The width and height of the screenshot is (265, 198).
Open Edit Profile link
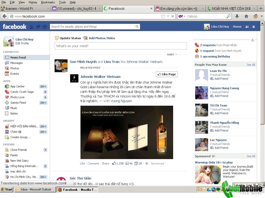tap(22, 43)
